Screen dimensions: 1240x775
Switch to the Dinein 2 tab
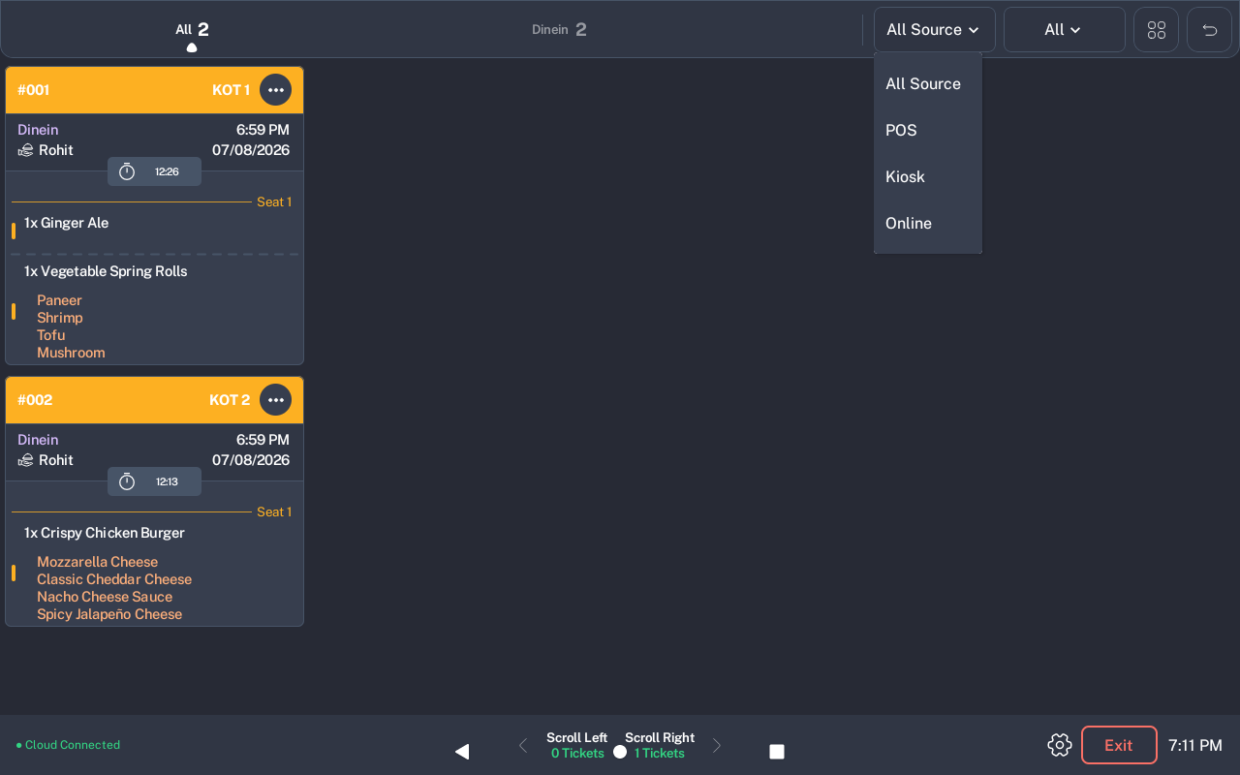pos(559,30)
